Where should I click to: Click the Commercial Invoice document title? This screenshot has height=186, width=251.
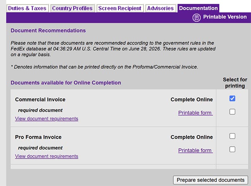40,99
